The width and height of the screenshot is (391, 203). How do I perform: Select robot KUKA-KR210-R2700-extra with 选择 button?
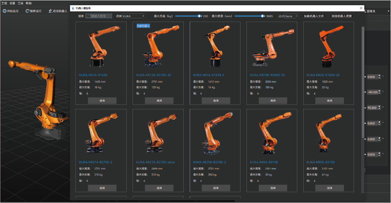[x=159, y=188]
